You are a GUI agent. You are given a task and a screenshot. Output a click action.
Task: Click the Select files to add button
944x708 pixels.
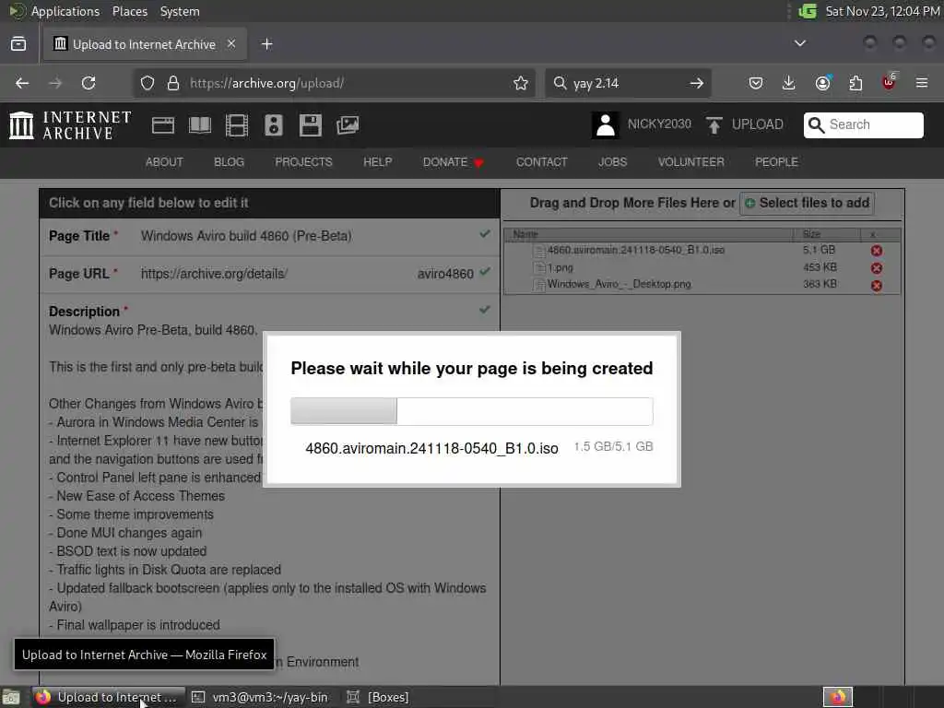pos(807,203)
